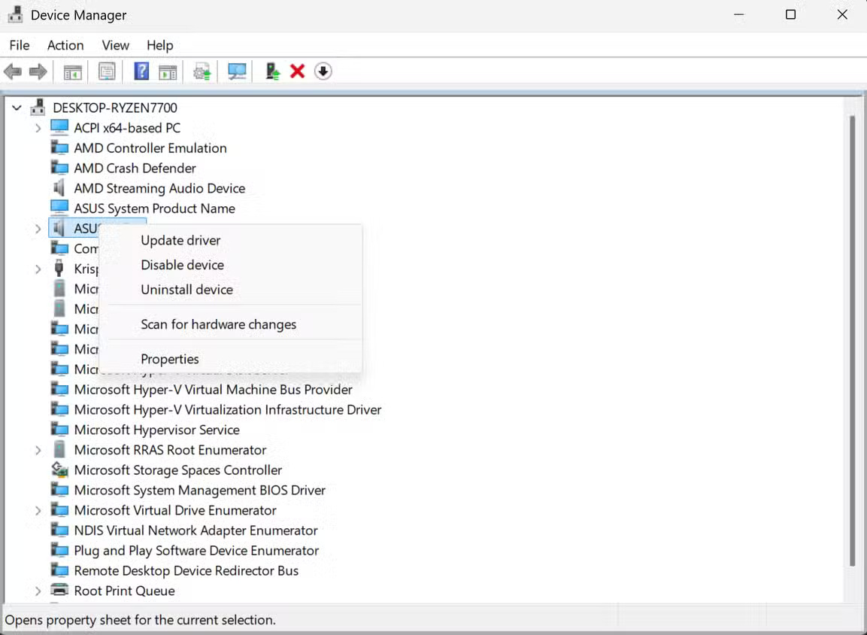Expand the Krisp device tree node
867x635 pixels.
(38, 269)
